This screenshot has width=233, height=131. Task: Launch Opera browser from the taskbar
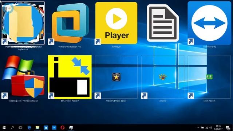[x=62, y=128]
